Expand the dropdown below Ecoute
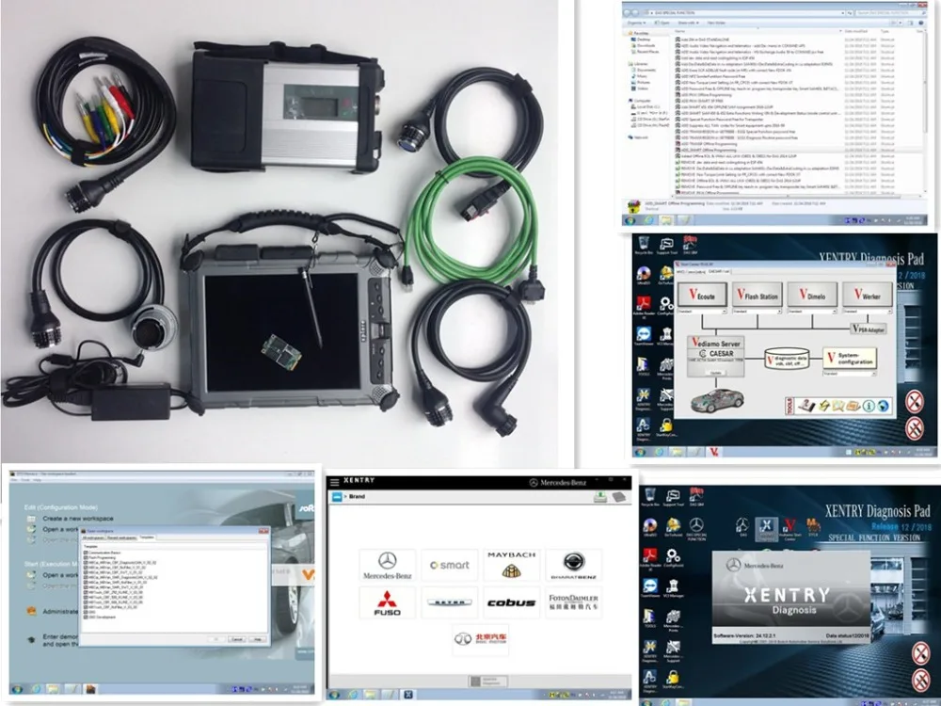Screen dimensions: 941x706 point(702,312)
